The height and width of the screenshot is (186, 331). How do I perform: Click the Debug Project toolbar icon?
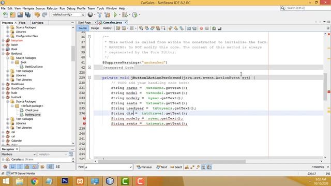pos(125,15)
